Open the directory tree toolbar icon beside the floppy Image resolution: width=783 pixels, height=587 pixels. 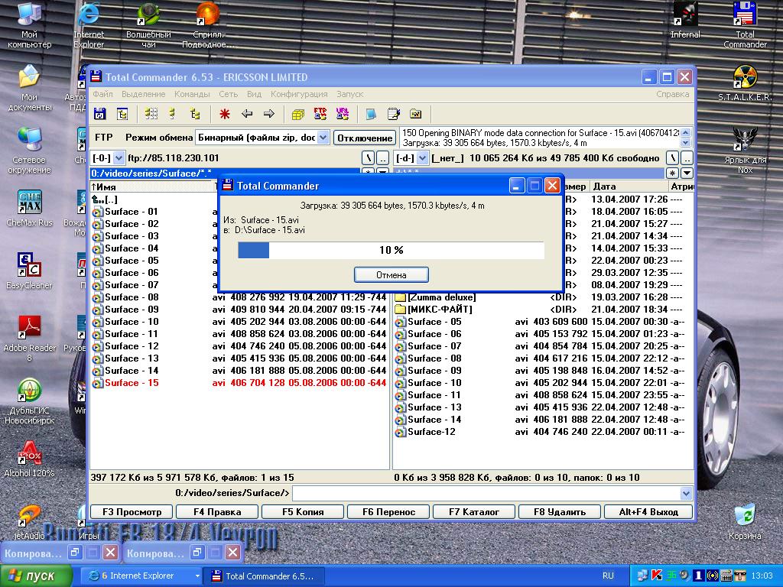coord(122,115)
